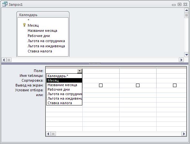Click the Поле row label

pyautogui.click(x=39, y=71)
